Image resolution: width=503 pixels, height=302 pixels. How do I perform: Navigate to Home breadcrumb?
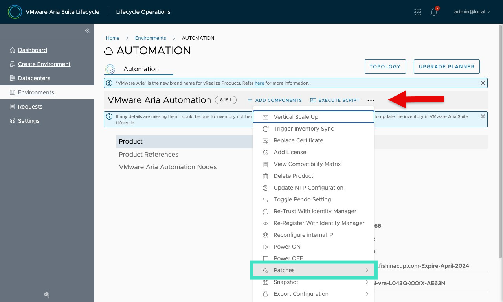point(113,38)
